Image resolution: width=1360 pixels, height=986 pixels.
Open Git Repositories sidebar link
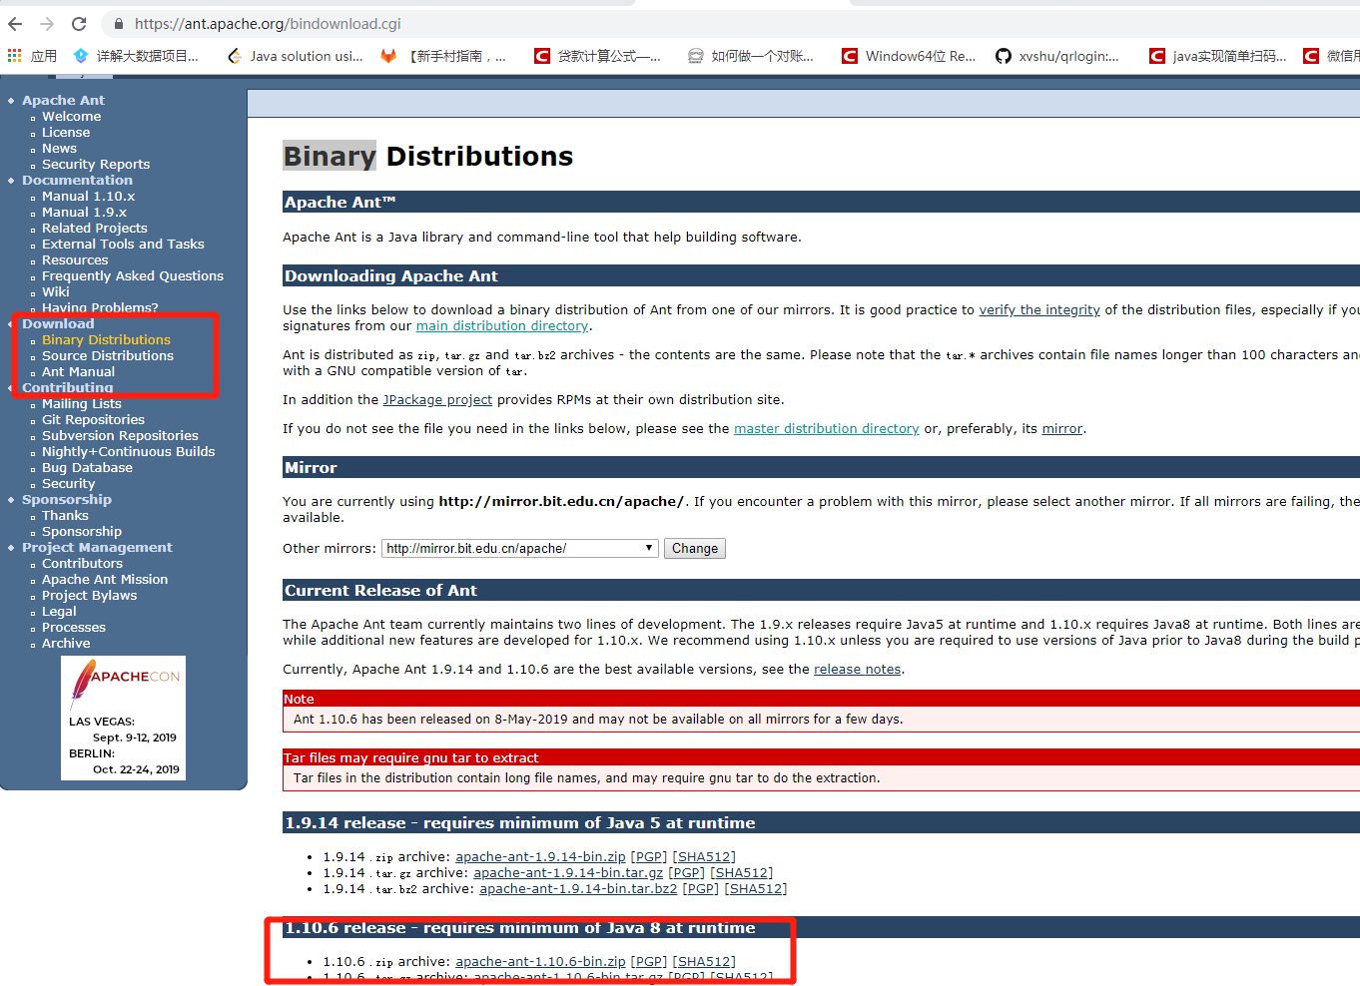(93, 420)
